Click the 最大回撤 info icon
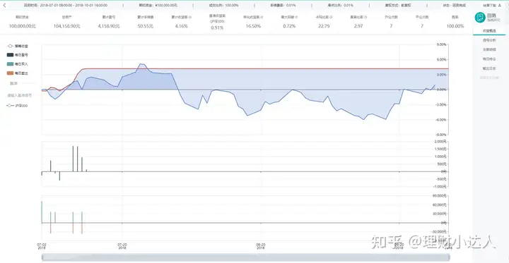 (297, 17)
